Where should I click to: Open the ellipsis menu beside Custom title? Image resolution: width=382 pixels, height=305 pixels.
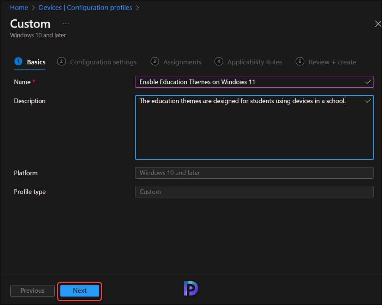66,24
